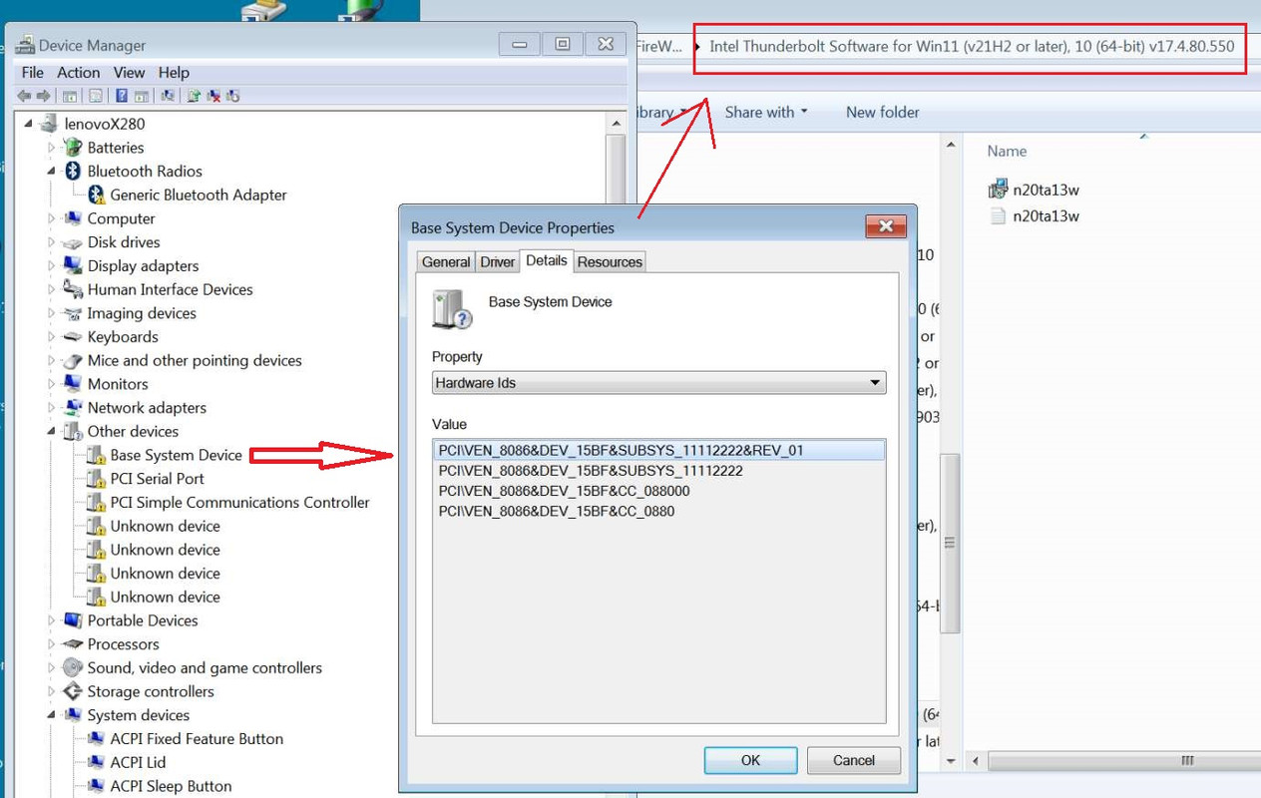Click the Forward arrow in Device Manager toolbar
Screen dimensions: 1261x798
43,96
